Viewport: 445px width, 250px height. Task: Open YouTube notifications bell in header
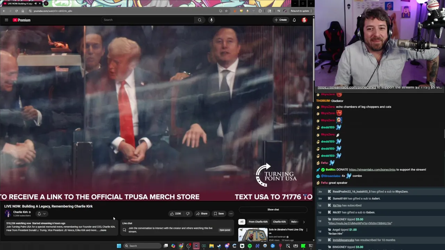pyautogui.click(x=294, y=20)
